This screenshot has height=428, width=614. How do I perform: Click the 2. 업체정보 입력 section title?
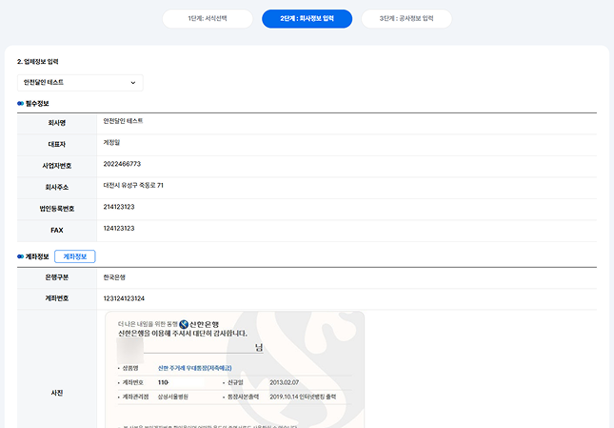tap(44, 62)
